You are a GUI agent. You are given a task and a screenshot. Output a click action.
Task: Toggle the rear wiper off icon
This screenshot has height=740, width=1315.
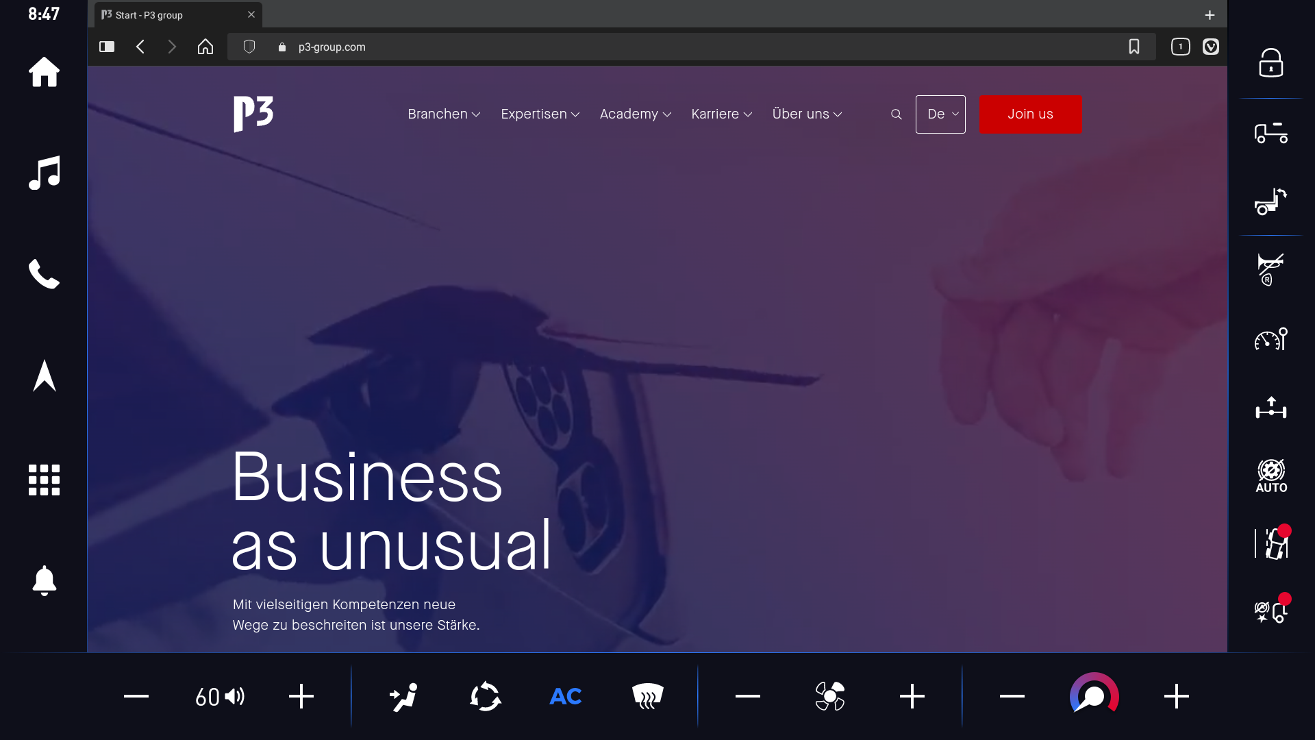pos(1270,269)
